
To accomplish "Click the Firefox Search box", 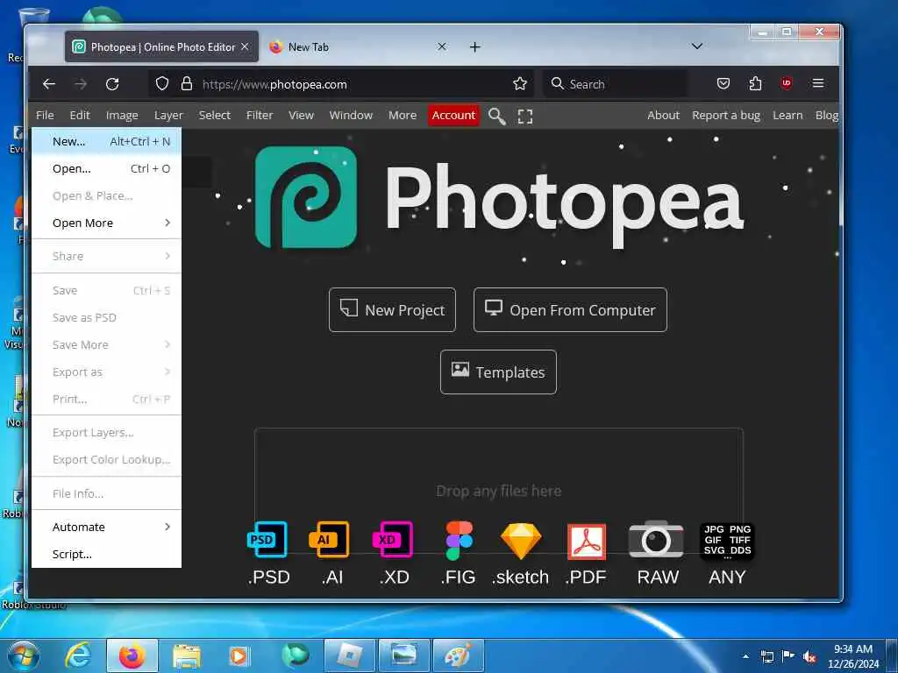I will pyautogui.click(x=616, y=84).
